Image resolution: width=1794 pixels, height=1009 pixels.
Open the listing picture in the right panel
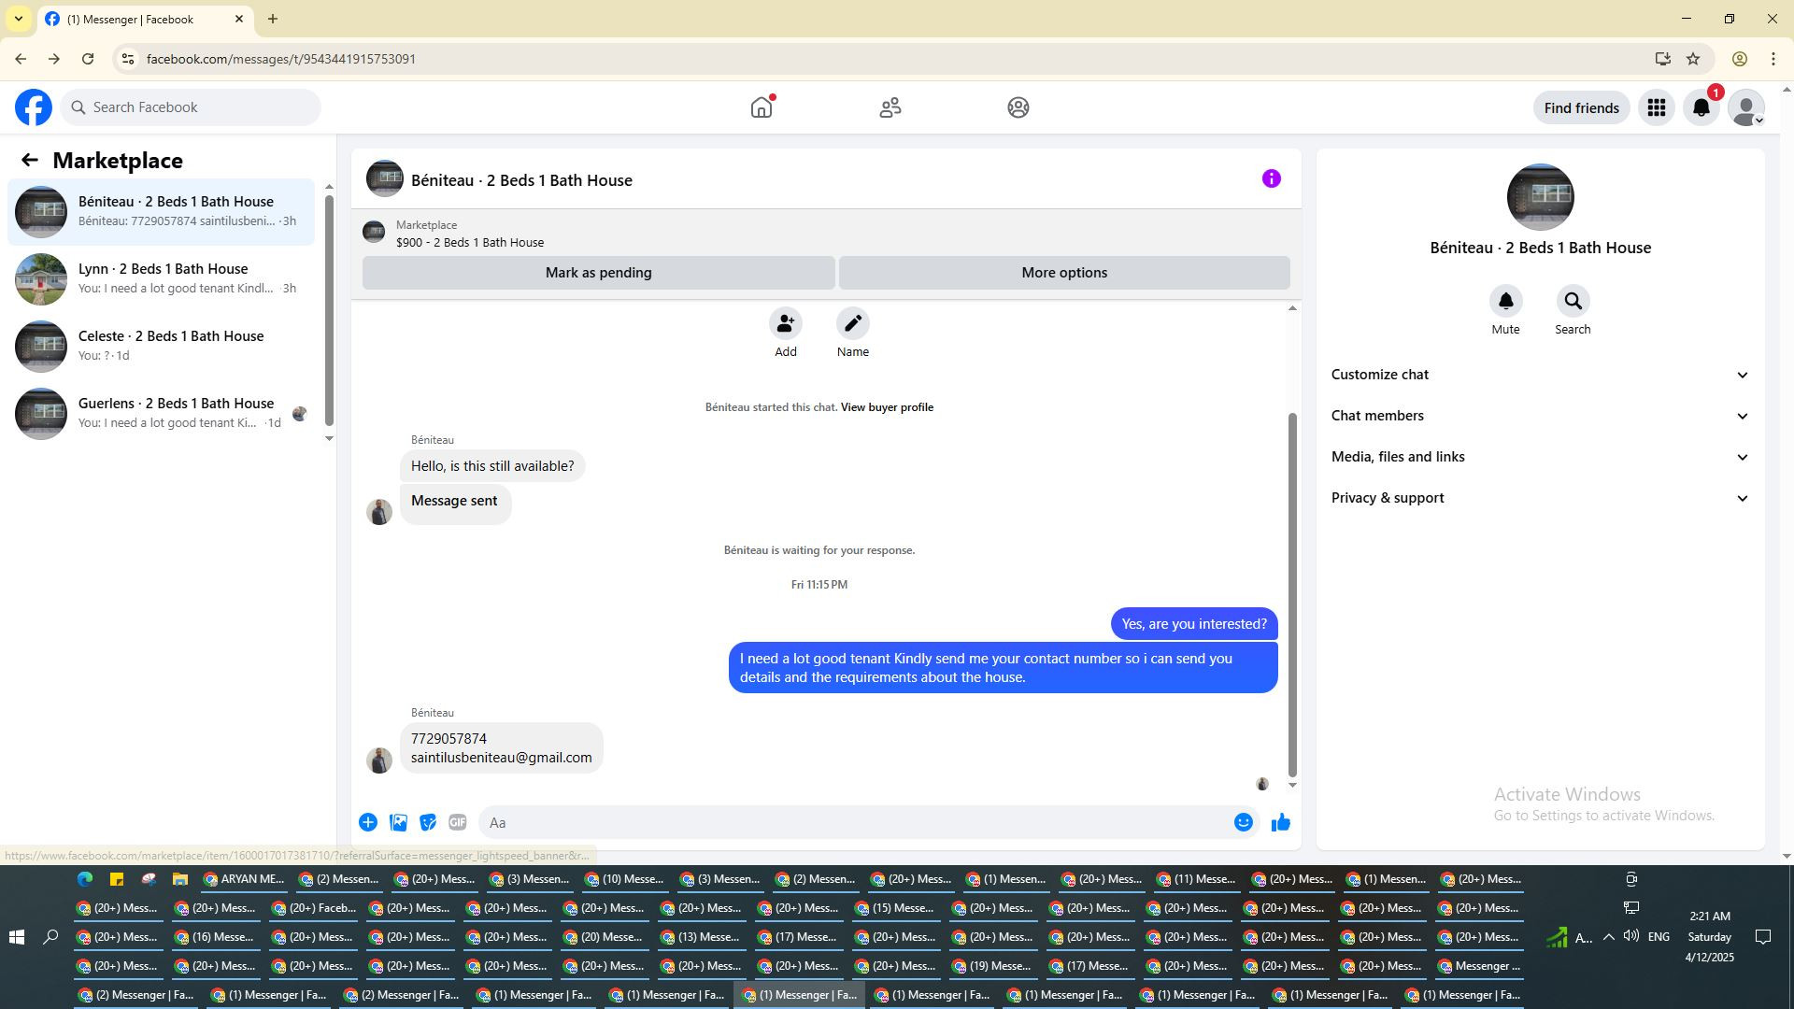click(x=1541, y=197)
